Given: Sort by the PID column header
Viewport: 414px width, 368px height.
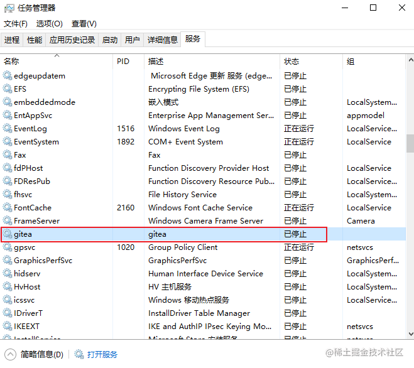Looking at the screenshot, I should (129, 62).
